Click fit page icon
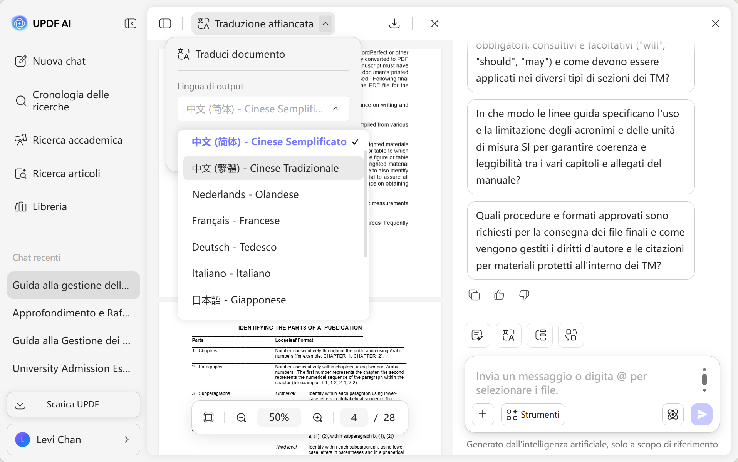The width and height of the screenshot is (738, 462). [208, 417]
